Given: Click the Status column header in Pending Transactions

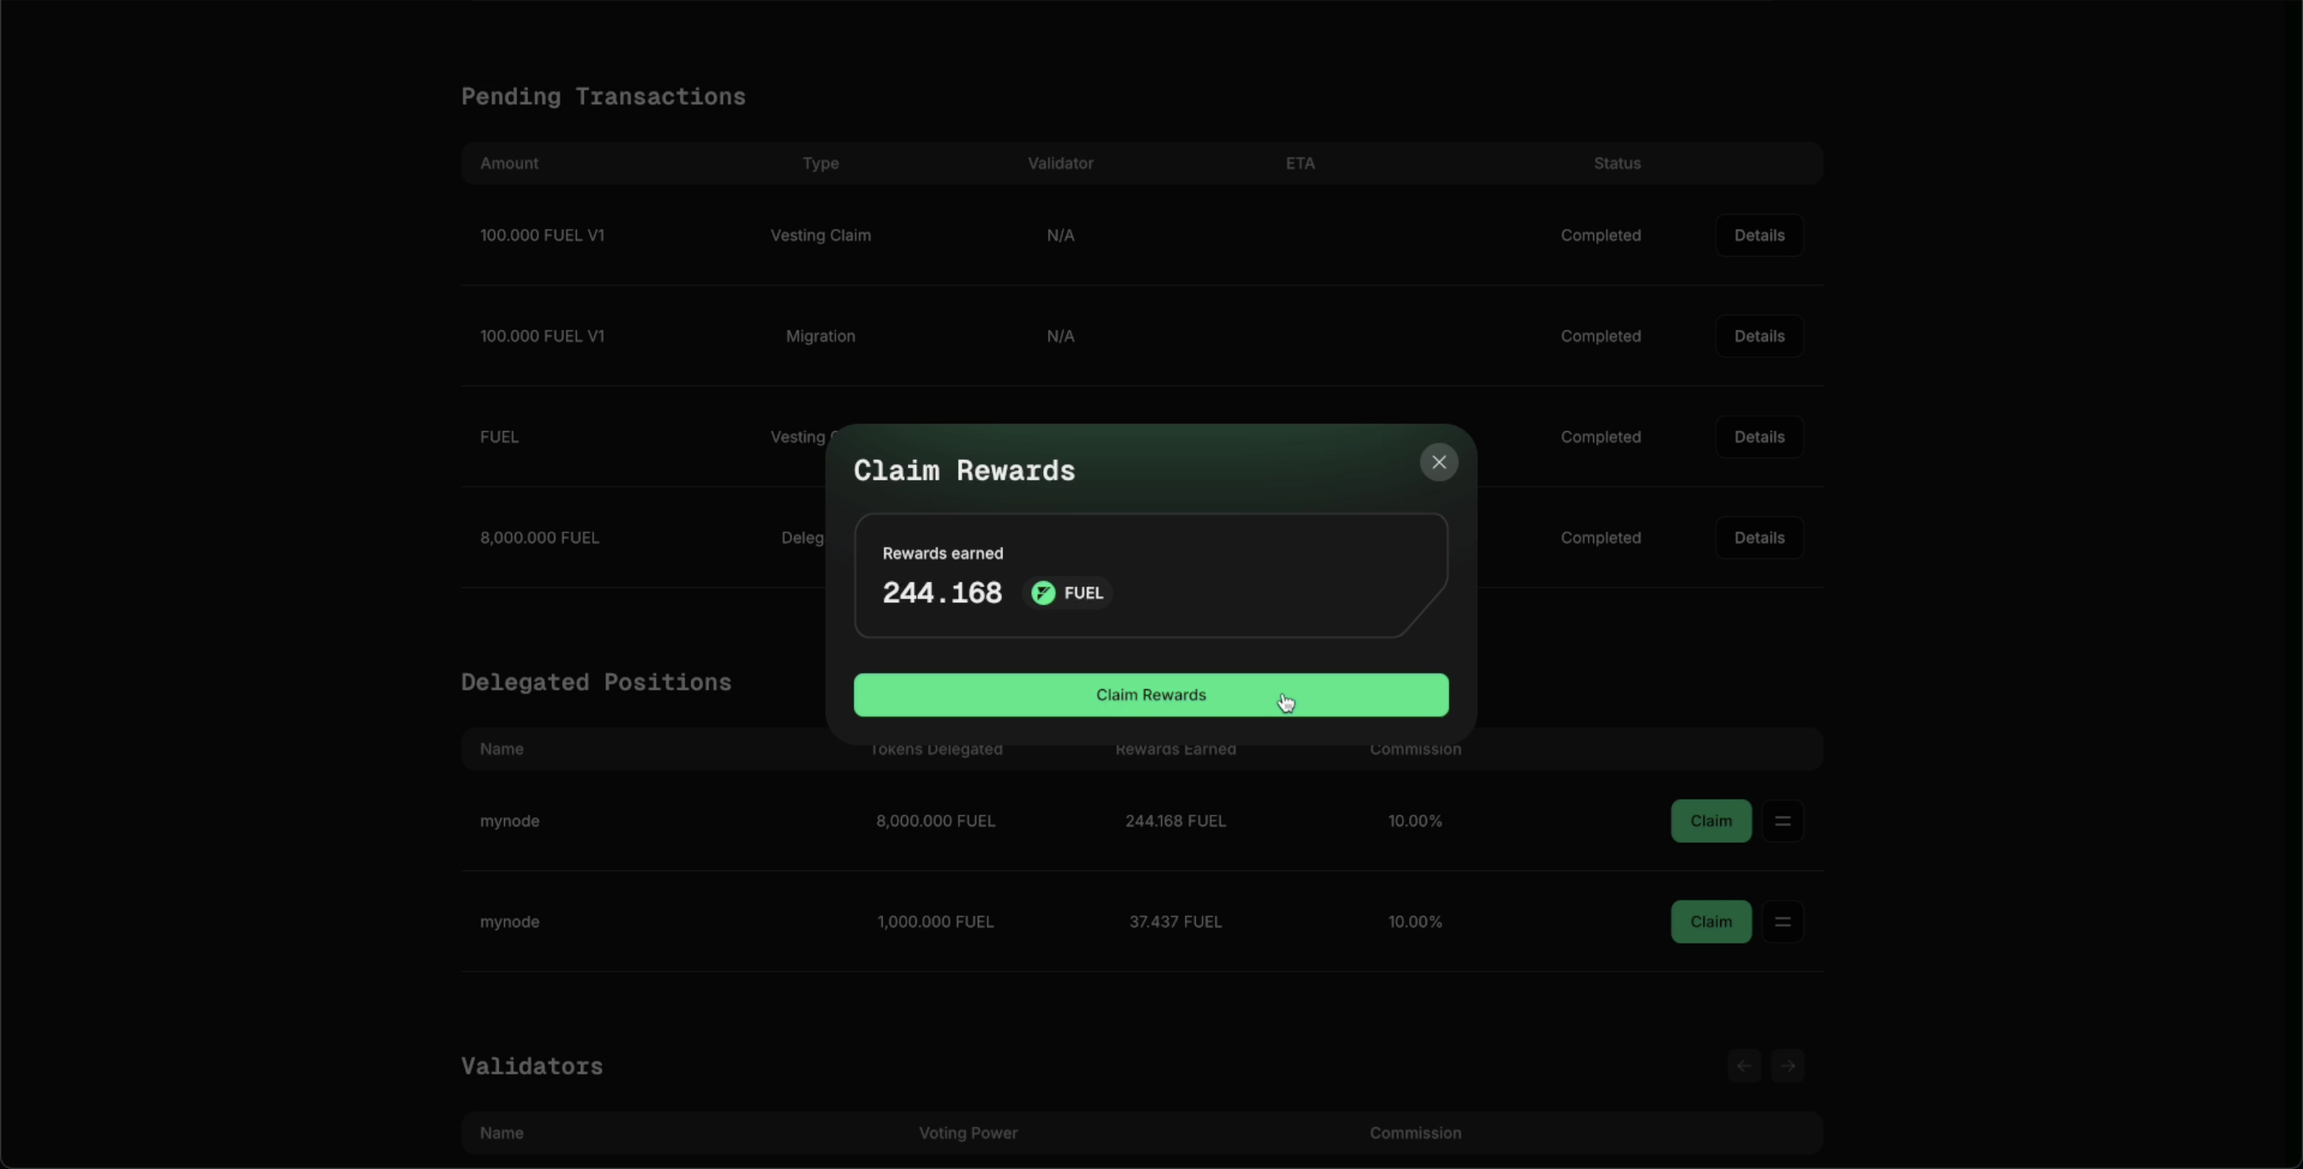Looking at the screenshot, I should click(x=1618, y=162).
